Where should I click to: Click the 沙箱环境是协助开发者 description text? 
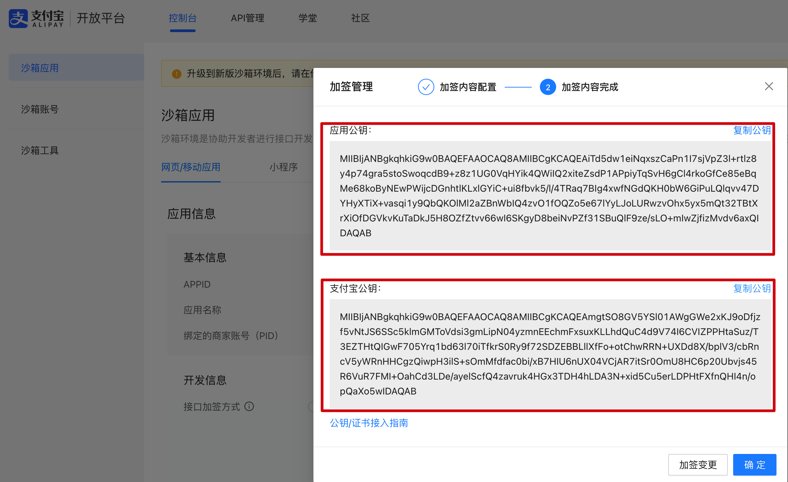point(237,139)
